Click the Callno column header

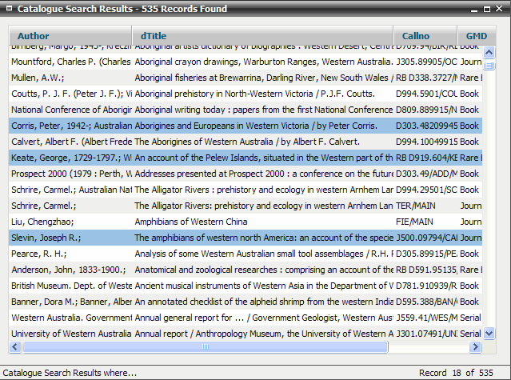[x=415, y=36]
